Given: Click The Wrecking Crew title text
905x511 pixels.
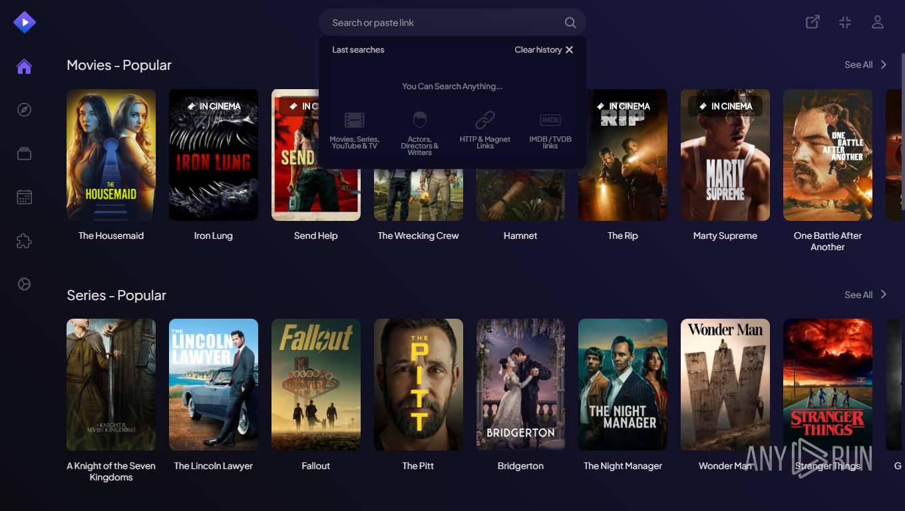Looking at the screenshot, I should click(419, 236).
